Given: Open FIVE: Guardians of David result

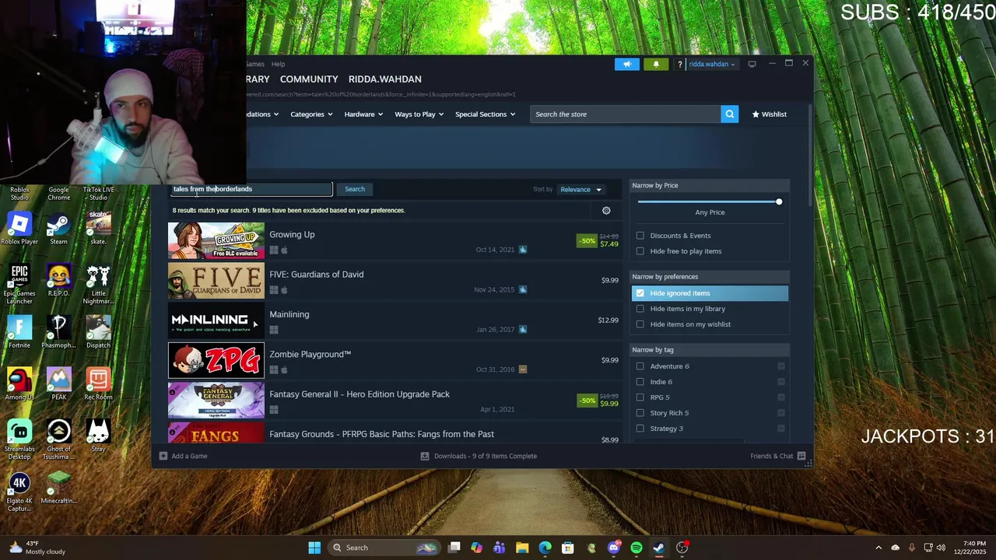Looking at the screenshot, I should (316, 275).
